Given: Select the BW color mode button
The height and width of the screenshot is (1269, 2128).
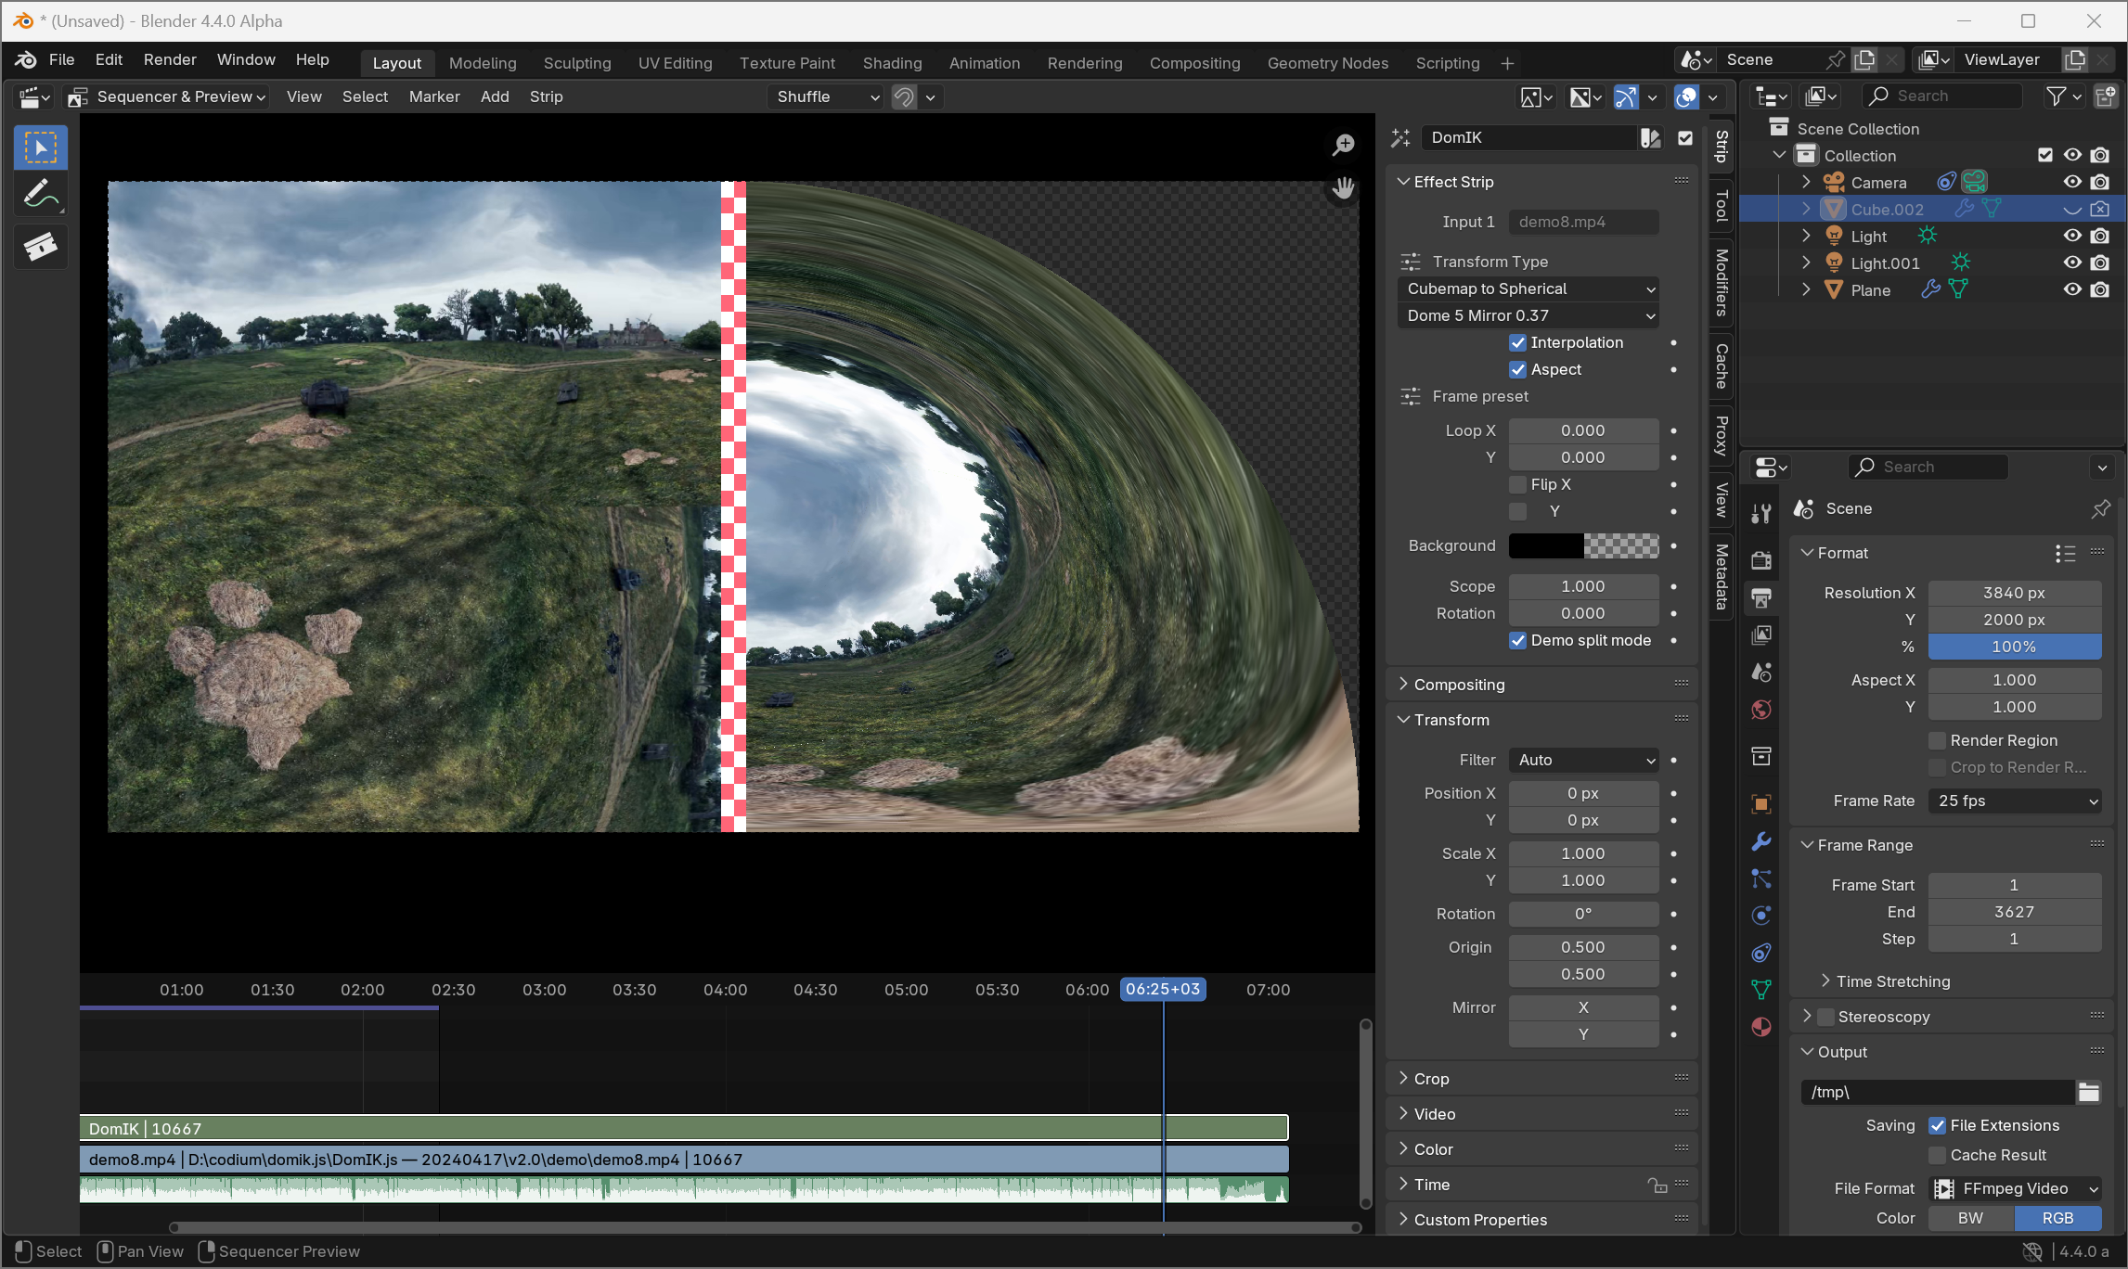Looking at the screenshot, I should pyautogui.click(x=1970, y=1218).
